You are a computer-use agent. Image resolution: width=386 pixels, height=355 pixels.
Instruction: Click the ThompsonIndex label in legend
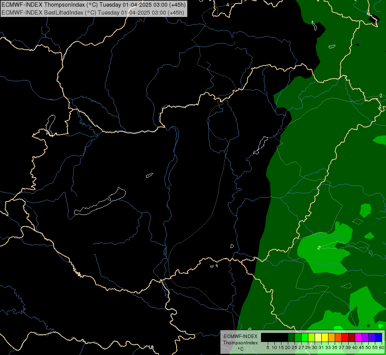point(241,343)
